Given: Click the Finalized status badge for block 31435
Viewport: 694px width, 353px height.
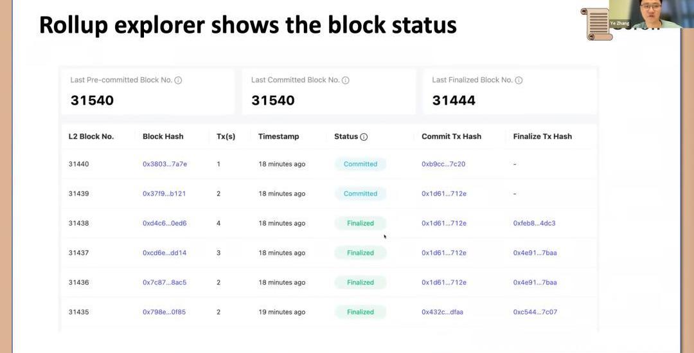Looking at the screenshot, I should click(x=360, y=312).
